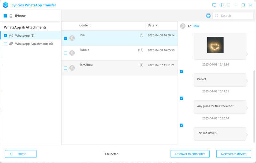256x163 pixels.
Task: Click the 'Perfect' message bubble
Action: coord(220,80)
